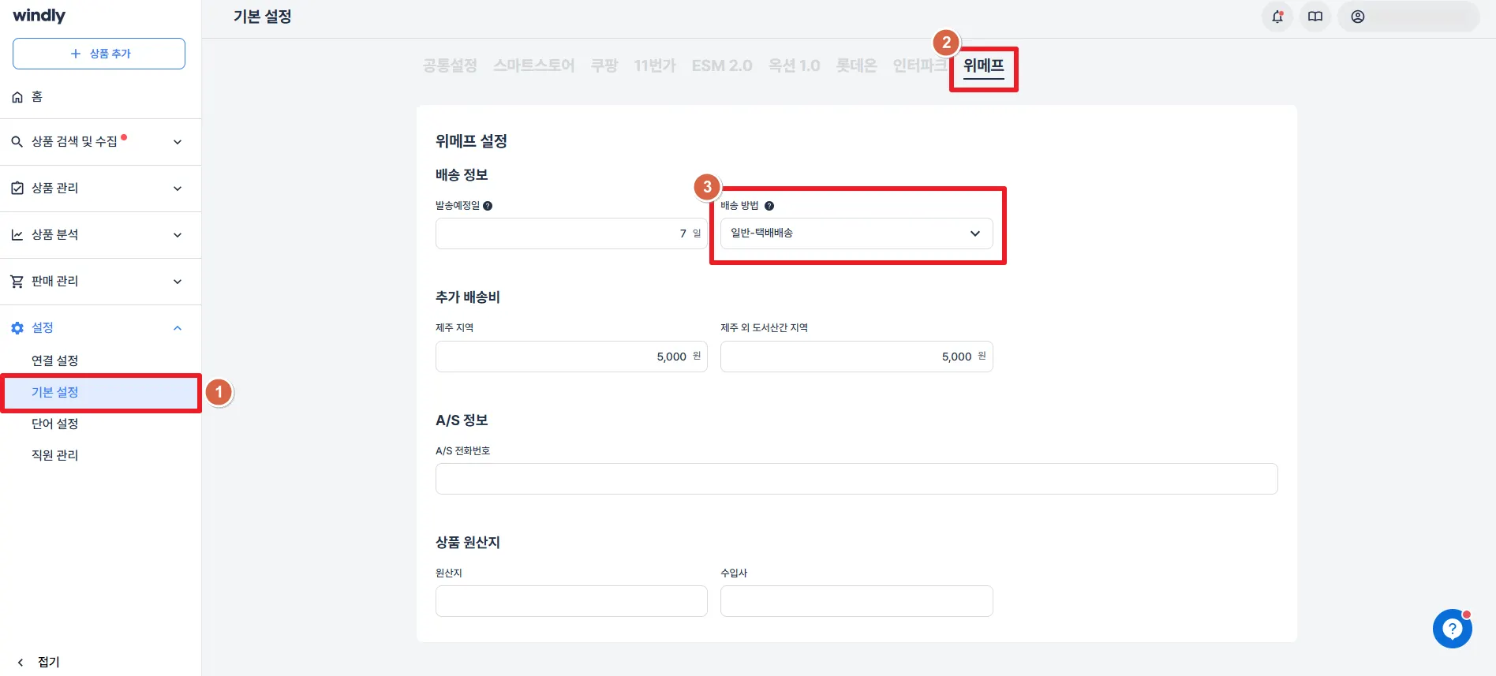Select the 위메프 tab
The width and height of the screenshot is (1496, 676).
(x=984, y=66)
